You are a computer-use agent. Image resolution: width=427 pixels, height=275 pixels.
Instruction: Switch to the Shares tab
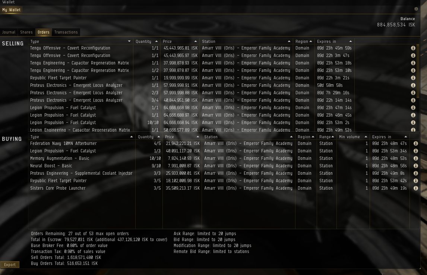26,32
